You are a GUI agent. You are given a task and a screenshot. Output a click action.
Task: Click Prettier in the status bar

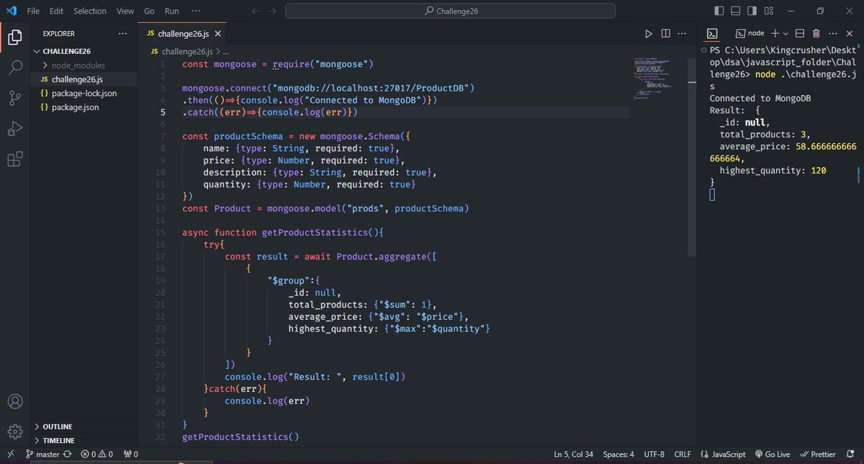(819, 455)
